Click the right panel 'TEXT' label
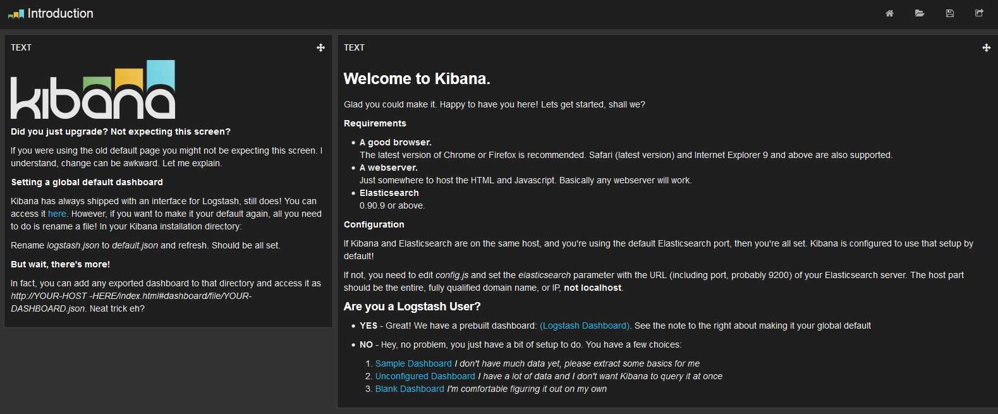This screenshot has width=998, height=414. tap(354, 47)
